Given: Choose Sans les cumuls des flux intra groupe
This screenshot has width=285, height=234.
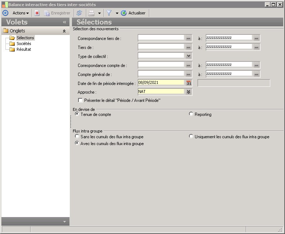Looking at the screenshot, I should [x=77, y=136].
